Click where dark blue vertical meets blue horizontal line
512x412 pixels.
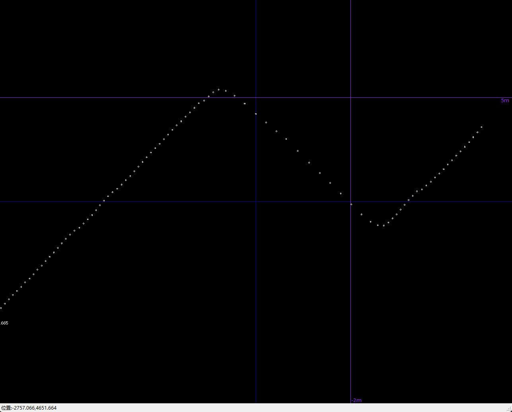(256, 202)
